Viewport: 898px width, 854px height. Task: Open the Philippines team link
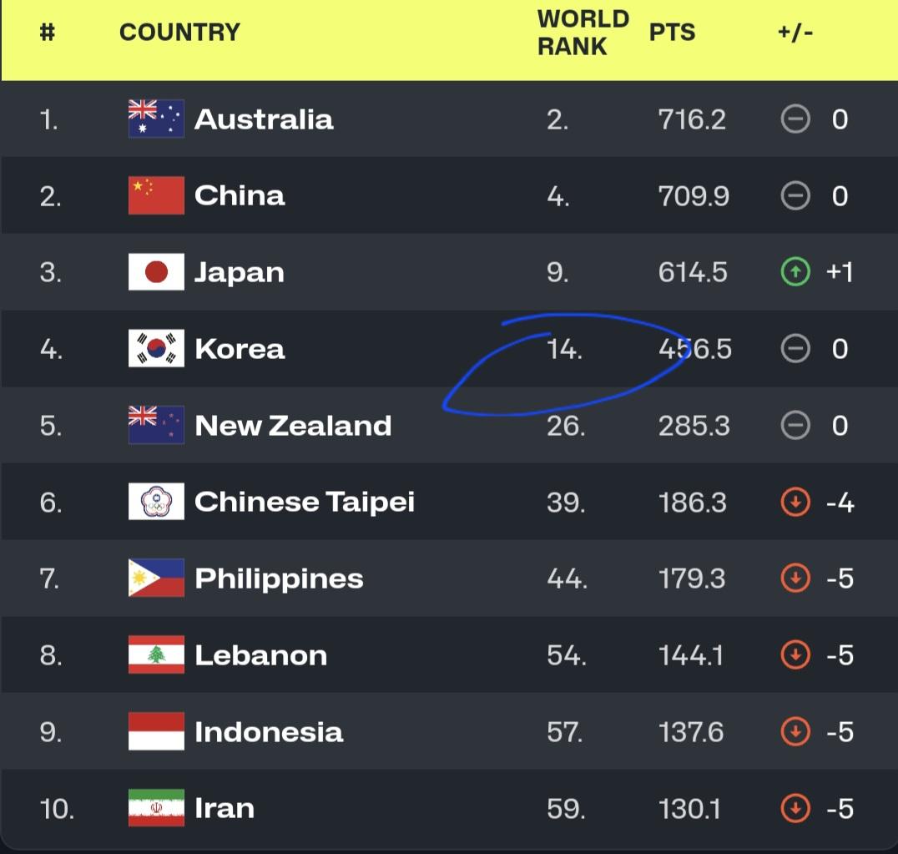[279, 579]
